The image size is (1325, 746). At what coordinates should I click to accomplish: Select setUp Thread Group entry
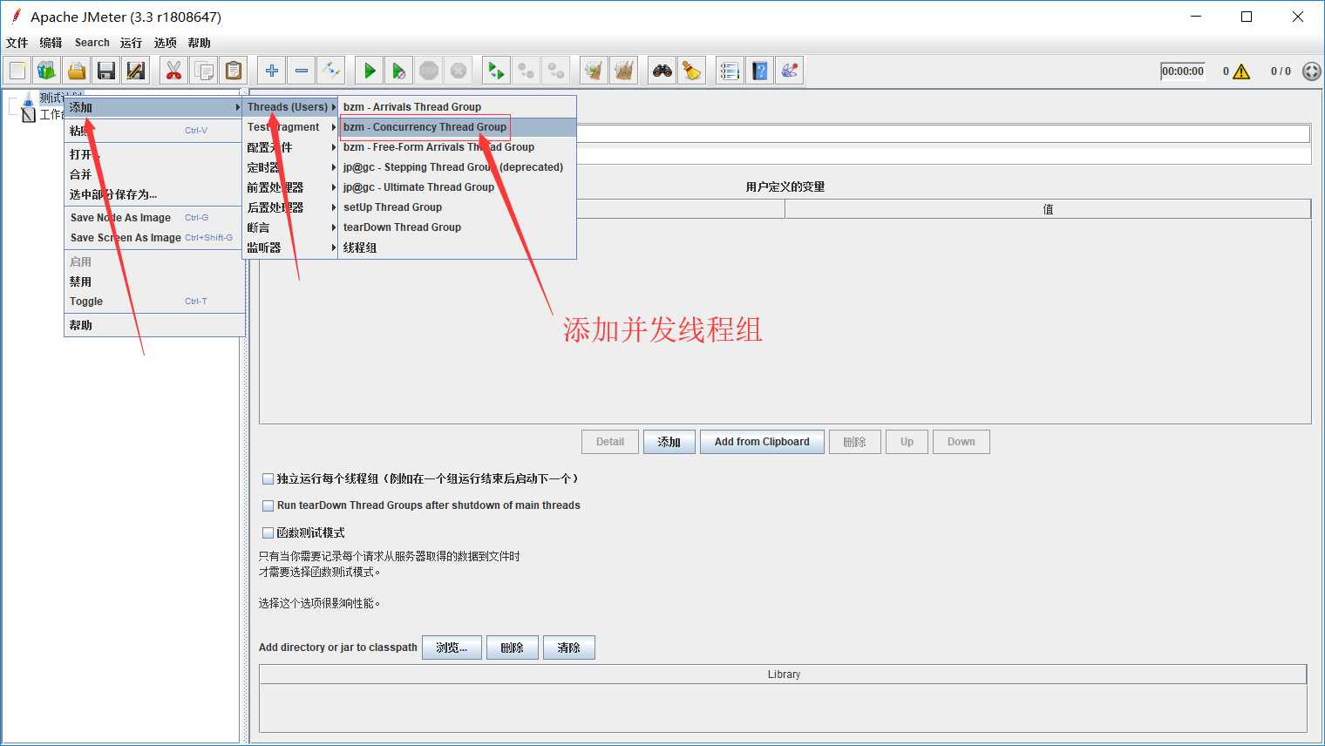(x=458, y=207)
